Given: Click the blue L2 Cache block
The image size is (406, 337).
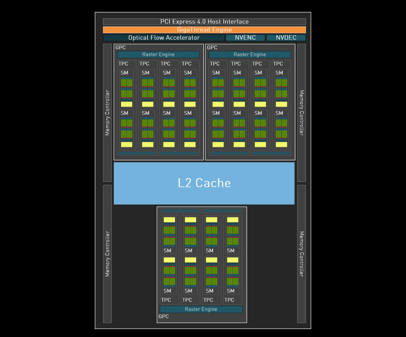Looking at the screenshot, I should (x=204, y=183).
